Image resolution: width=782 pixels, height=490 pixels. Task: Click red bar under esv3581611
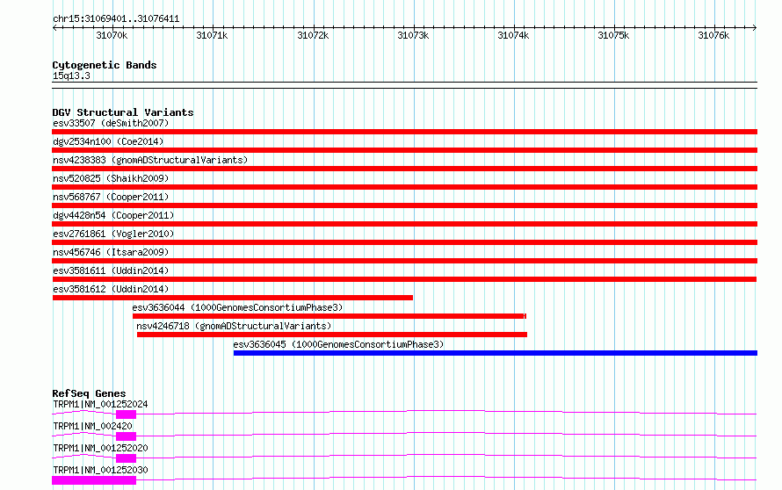coord(404,279)
